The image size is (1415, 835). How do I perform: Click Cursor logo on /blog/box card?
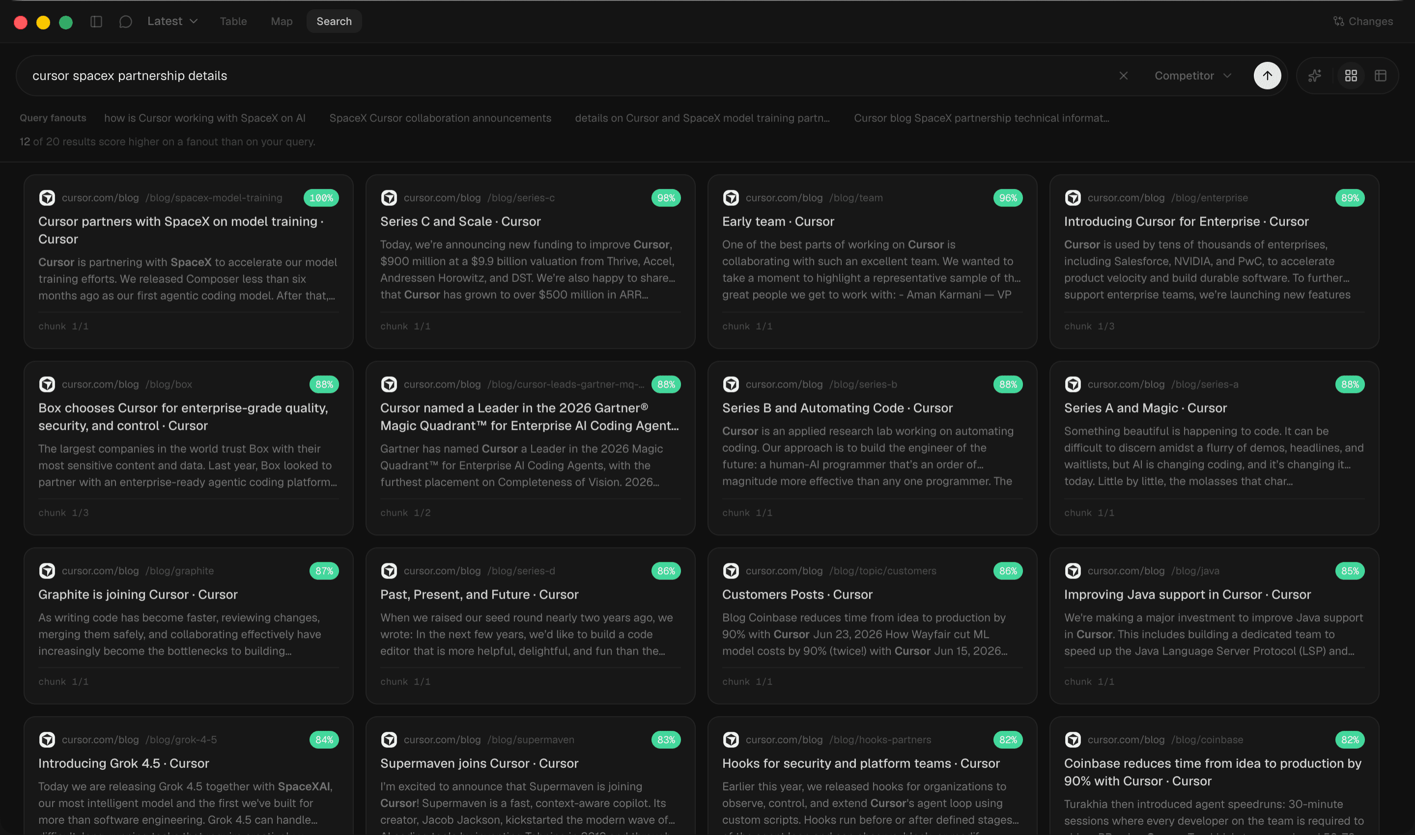[x=47, y=384]
